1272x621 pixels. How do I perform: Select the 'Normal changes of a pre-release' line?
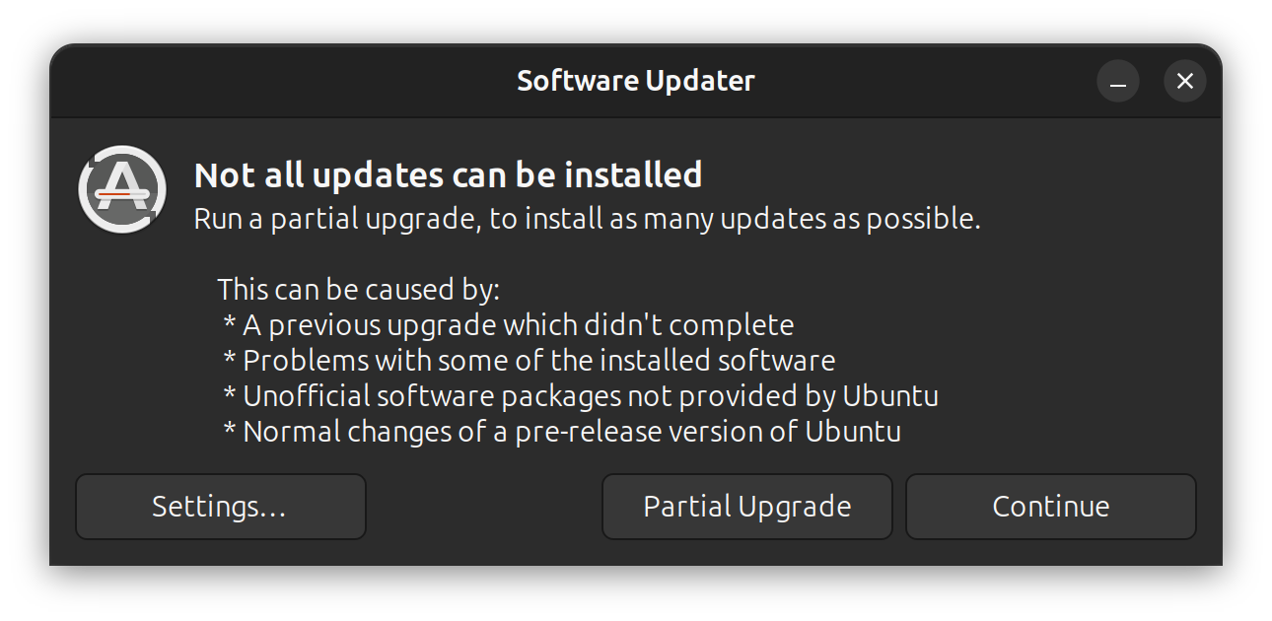point(561,432)
